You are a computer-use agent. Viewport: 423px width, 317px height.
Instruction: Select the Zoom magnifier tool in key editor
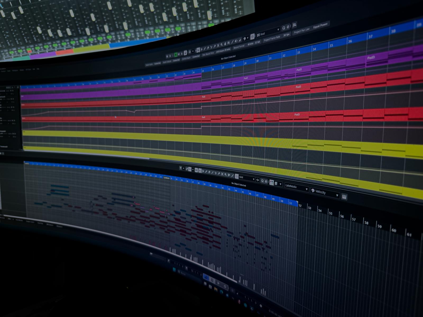tap(226, 175)
